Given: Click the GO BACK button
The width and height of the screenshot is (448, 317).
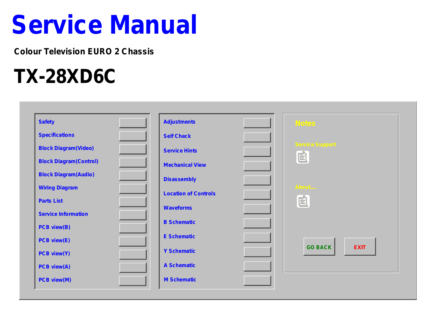Looking at the screenshot, I should [319, 247].
